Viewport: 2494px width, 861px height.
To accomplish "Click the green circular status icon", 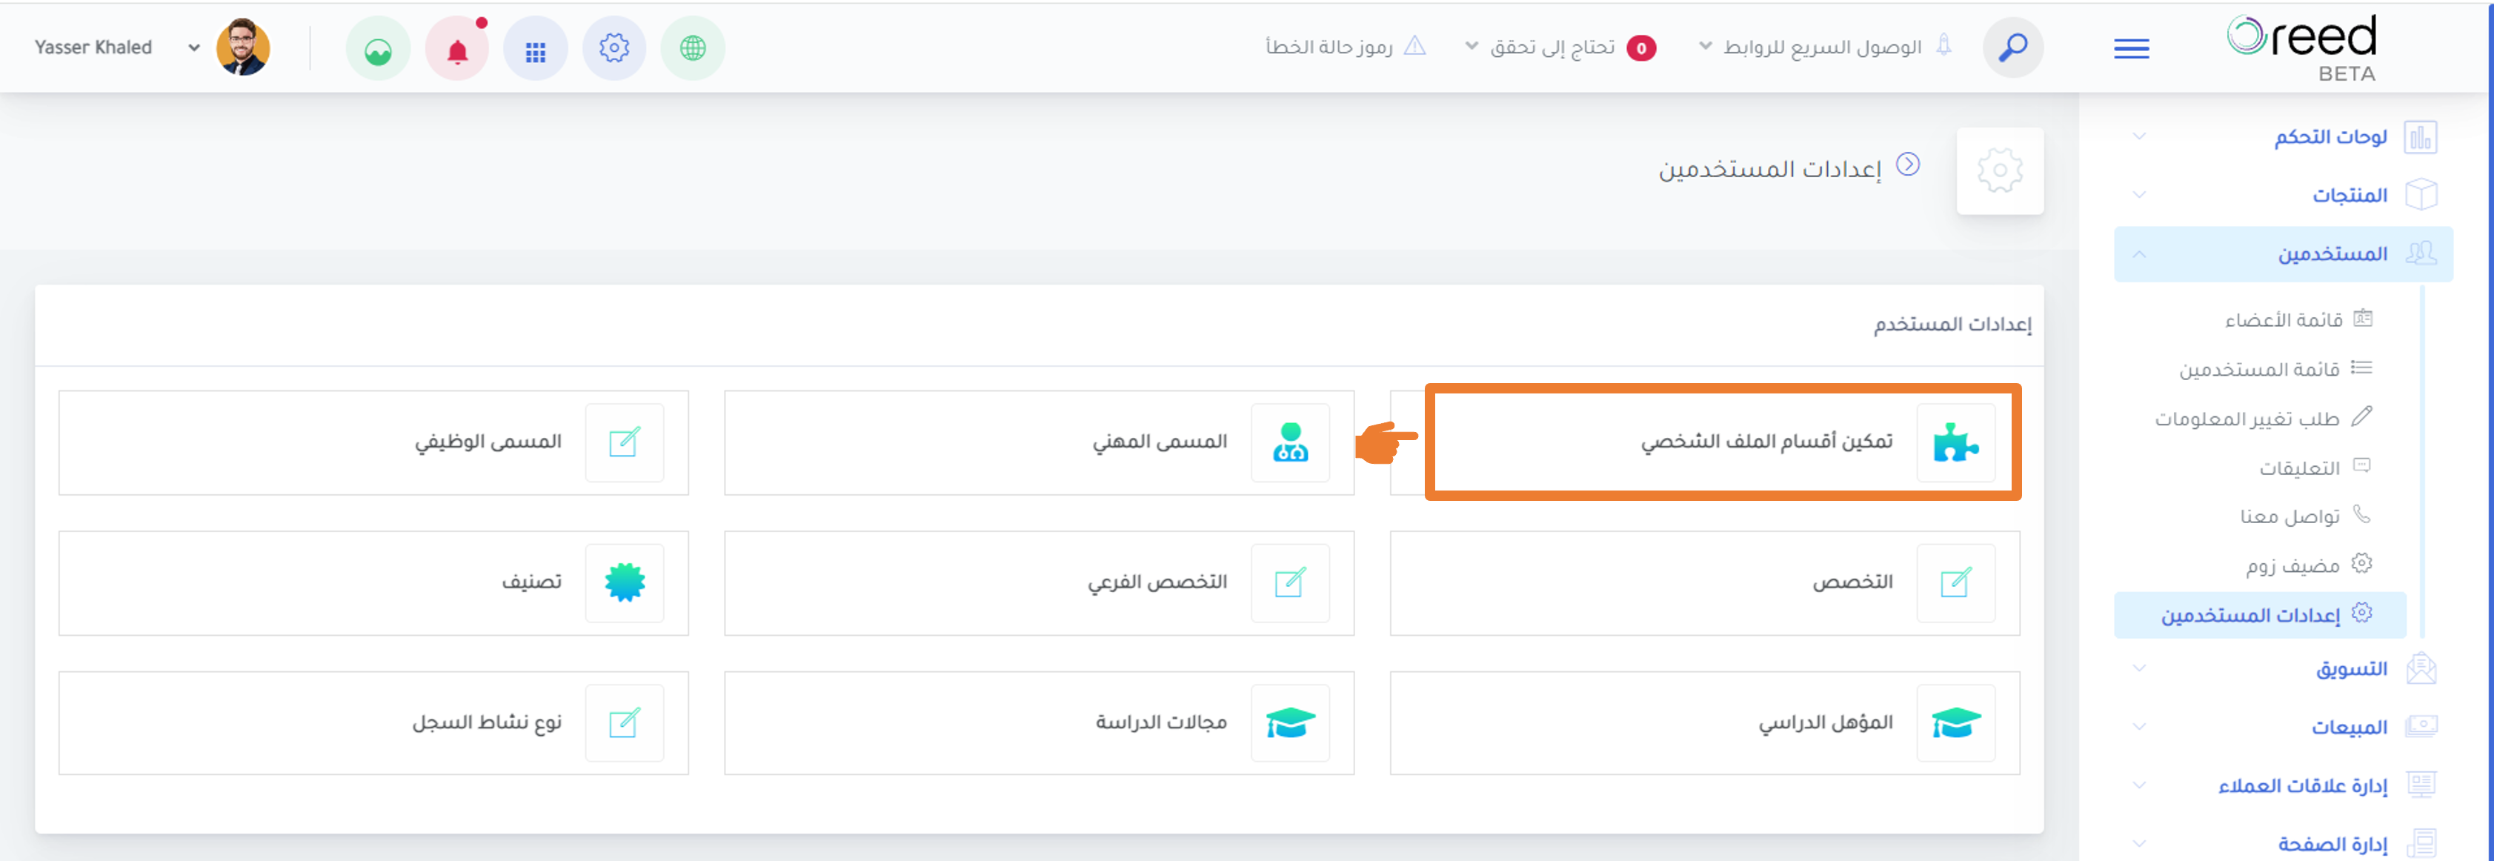I will click(378, 48).
